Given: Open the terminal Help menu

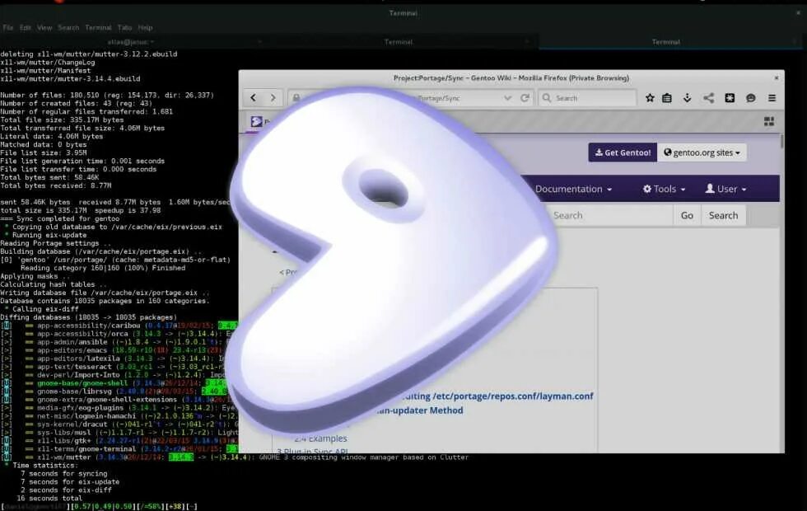Looking at the screenshot, I should pos(145,28).
